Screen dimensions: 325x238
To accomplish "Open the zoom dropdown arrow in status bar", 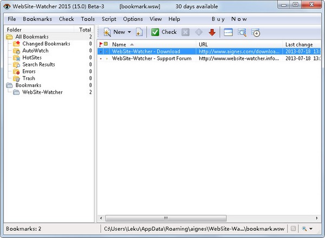I will pos(311,229).
